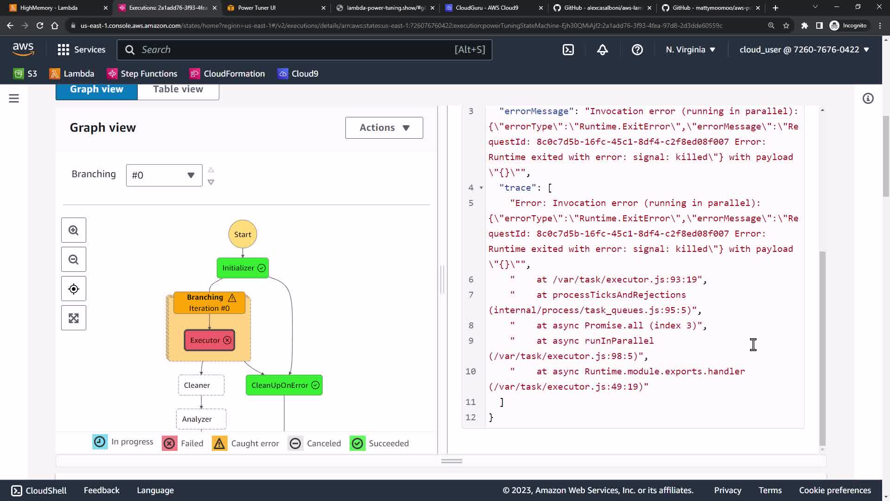Collapse the trace array fold arrow
The height and width of the screenshot is (501, 890).
[481, 188]
